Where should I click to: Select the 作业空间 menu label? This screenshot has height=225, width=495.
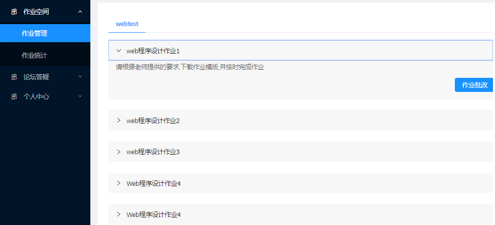[36, 12]
